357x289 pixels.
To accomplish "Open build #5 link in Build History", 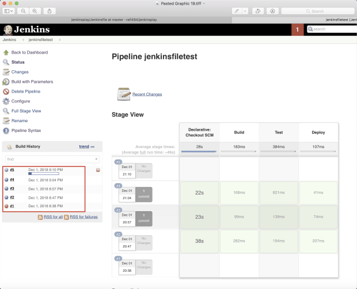I will pyautogui.click(x=12, y=170).
